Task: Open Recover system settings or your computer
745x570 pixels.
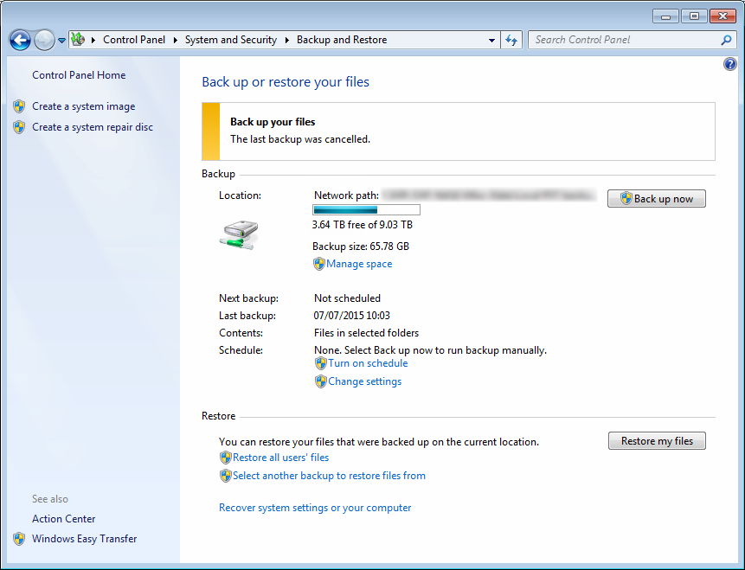Action: tap(315, 508)
